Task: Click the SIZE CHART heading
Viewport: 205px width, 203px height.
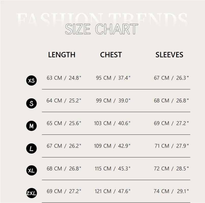Action: pos(102,29)
